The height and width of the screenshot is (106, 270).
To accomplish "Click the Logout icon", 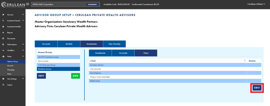I will tap(3, 85).
